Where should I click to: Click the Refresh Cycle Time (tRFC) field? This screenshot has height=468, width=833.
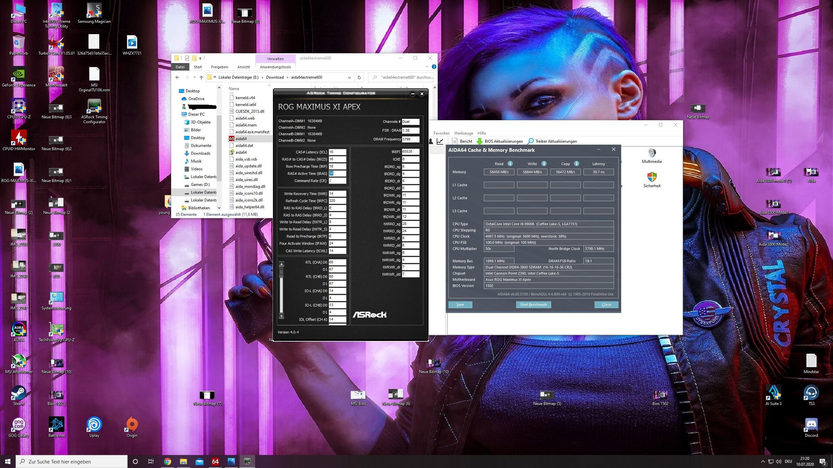[337, 201]
